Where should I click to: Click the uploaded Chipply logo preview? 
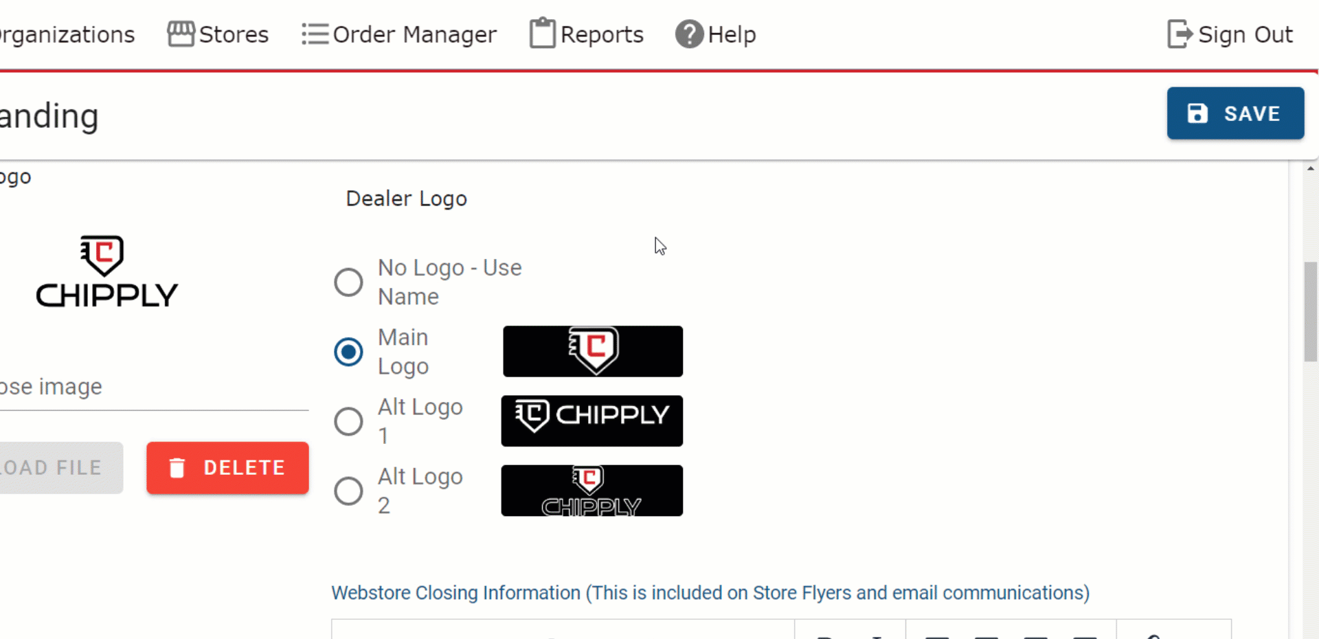click(106, 272)
